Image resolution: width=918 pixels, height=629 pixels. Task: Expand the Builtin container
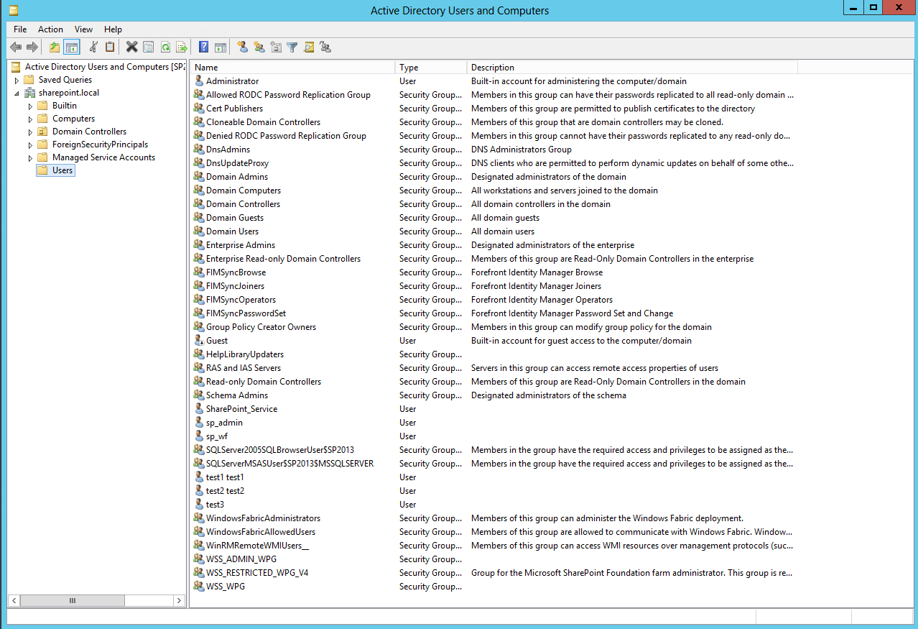30,106
